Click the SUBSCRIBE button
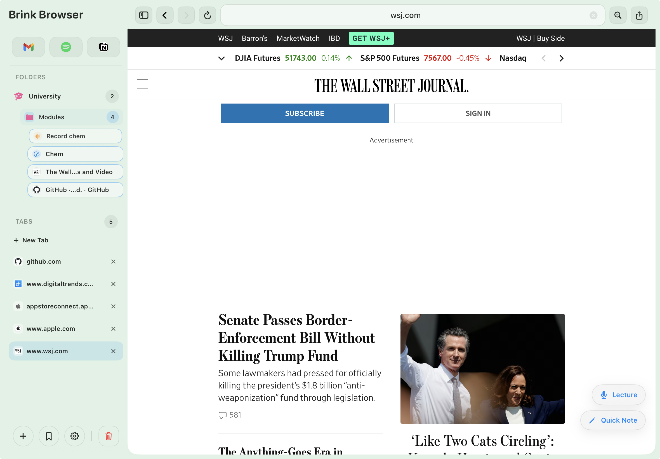This screenshot has height=459, width=660. click(x=305, y=113)
